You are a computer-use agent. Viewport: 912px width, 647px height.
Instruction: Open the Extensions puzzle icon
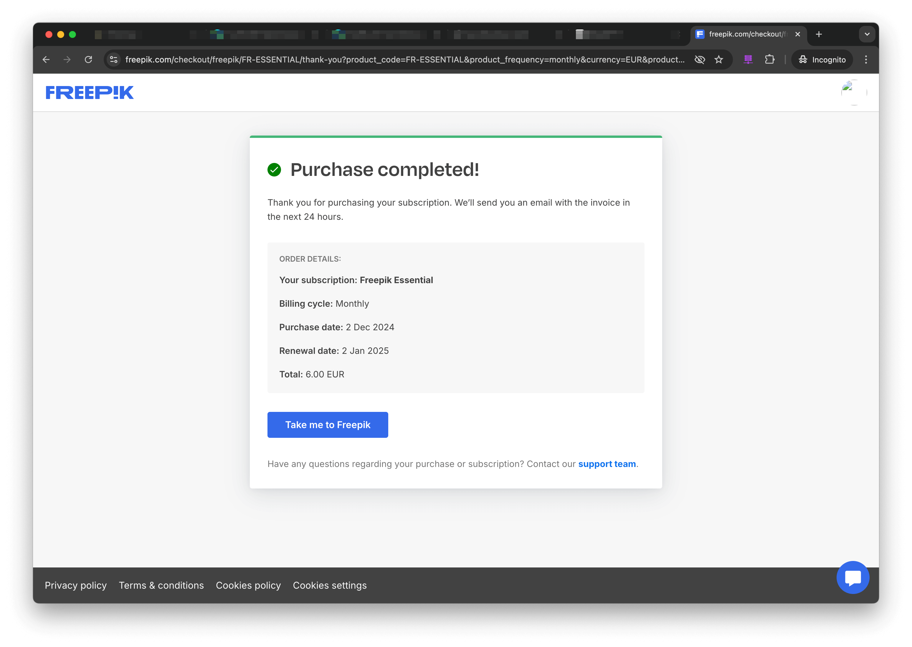[x=769, y=59]
